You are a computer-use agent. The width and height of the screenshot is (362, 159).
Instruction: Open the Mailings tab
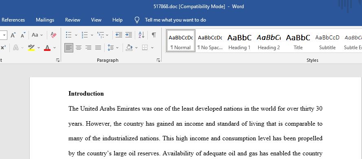tap(45, 20)
